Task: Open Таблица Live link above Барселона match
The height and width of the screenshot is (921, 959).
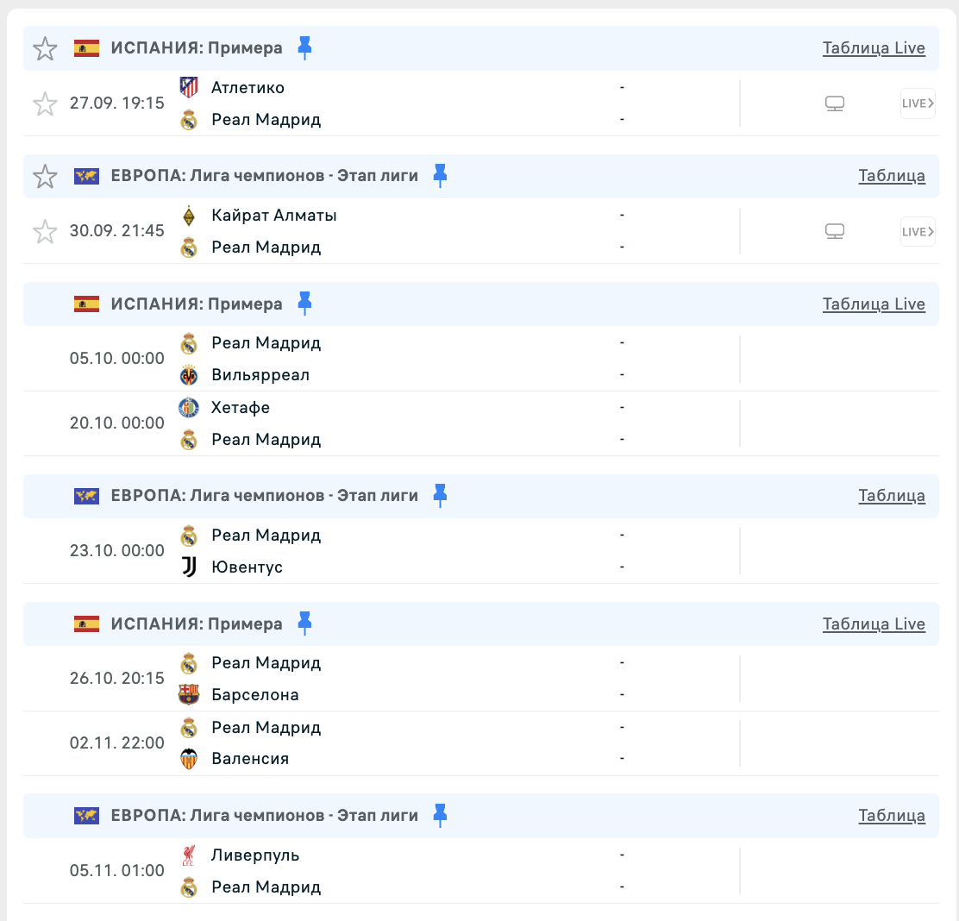Action: click(874, 623)
